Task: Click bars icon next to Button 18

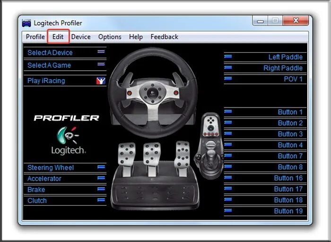Action: [228, 199]
